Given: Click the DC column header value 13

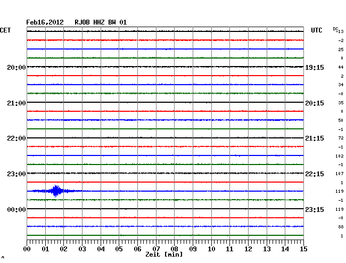Looking at the screenshot, I should click(341, 31).
